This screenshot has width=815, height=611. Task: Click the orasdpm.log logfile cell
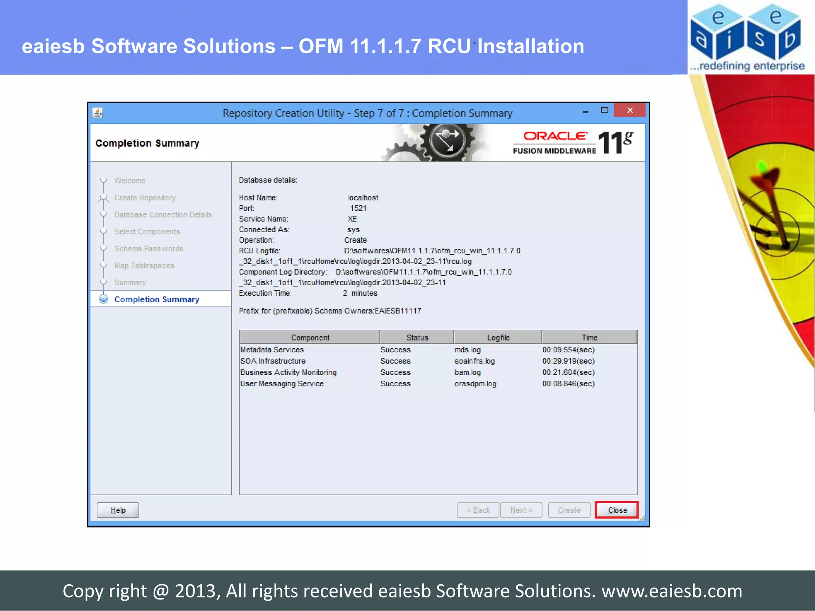pos(476,384)
